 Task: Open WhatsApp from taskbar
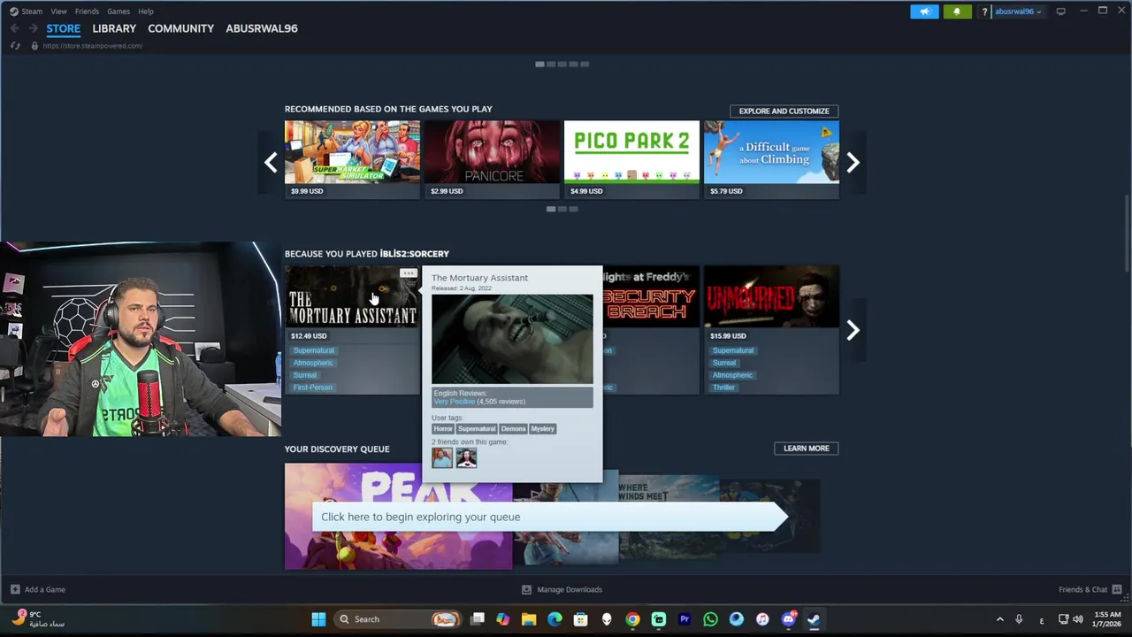point(710,619)
